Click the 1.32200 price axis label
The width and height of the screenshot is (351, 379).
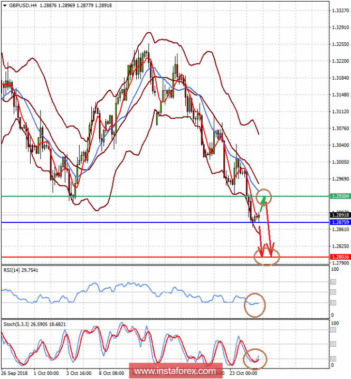pos(340,61)
